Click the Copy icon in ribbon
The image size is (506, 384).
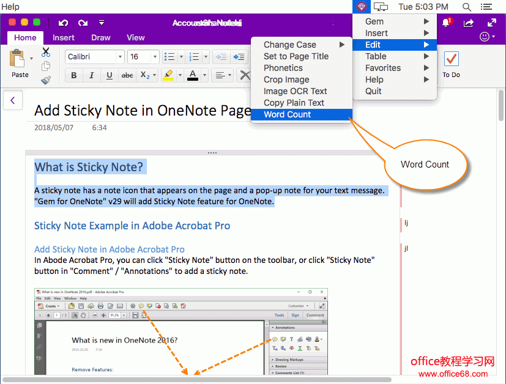[x=46, y=66]
